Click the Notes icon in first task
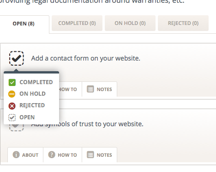 coord(90,89)
